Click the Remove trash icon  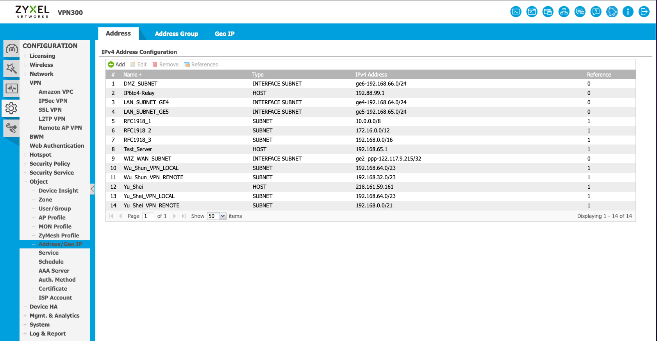click(x=155, y=64)
